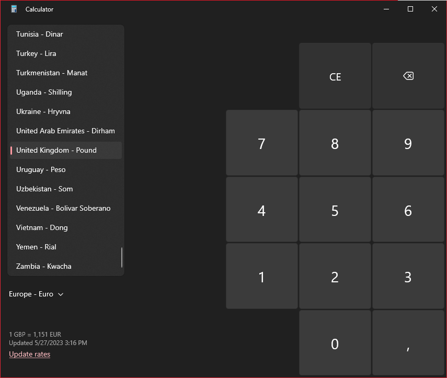Viewport: 447px width, 378px height.
Task: Expand the chevron next to Europe - Euro
Action: coord(60,294)
